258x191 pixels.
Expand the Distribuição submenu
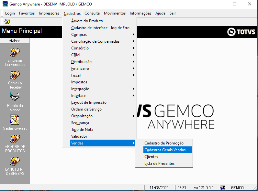tap(99, 62)
